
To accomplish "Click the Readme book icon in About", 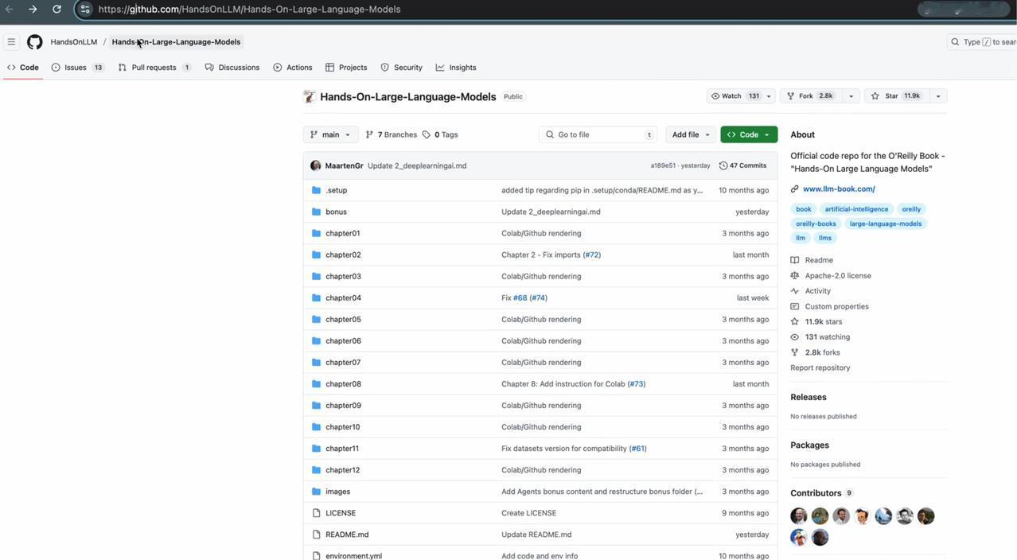I will coord(794,260).
